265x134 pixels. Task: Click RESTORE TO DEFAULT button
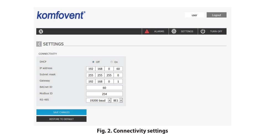[61, 119]
